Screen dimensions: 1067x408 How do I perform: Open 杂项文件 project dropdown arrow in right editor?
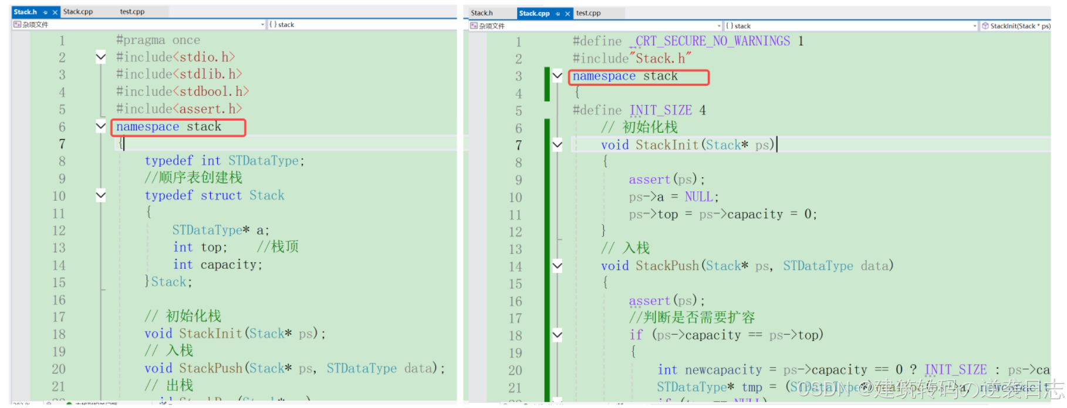pyautogui.click(x=720, y=26)
